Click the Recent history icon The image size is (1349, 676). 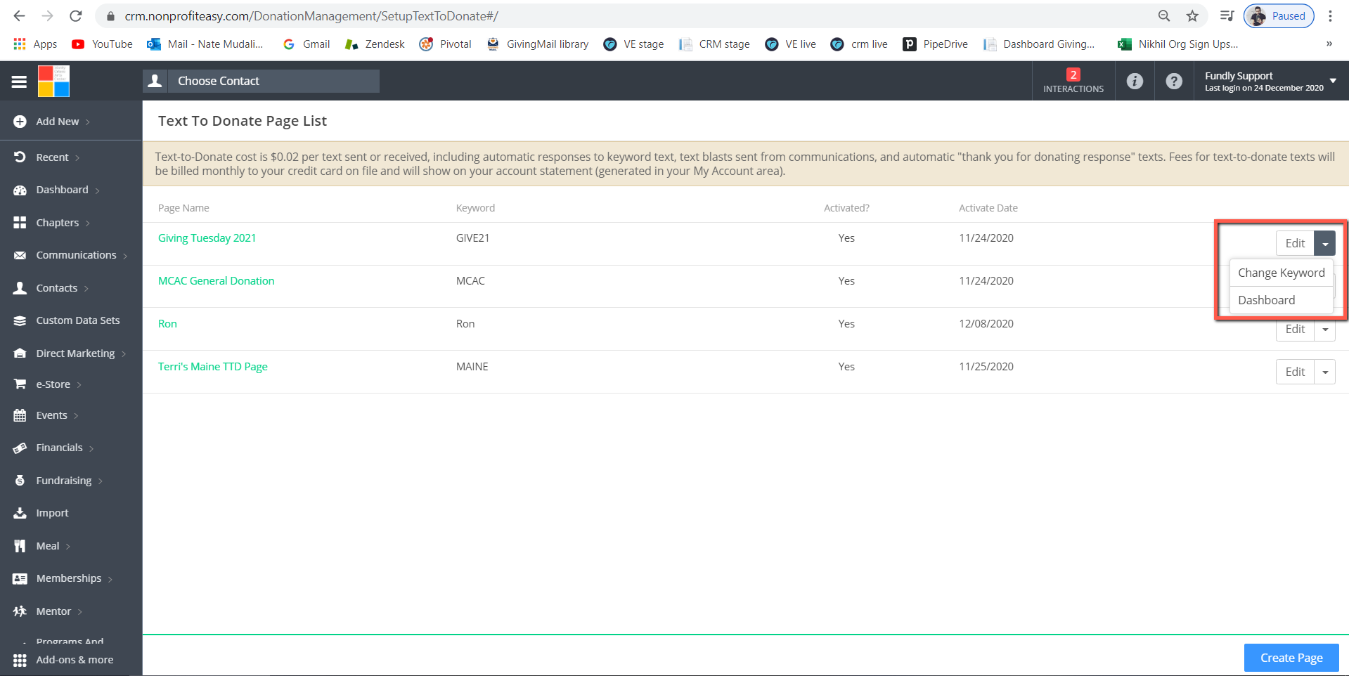click(x=20, y=157)
